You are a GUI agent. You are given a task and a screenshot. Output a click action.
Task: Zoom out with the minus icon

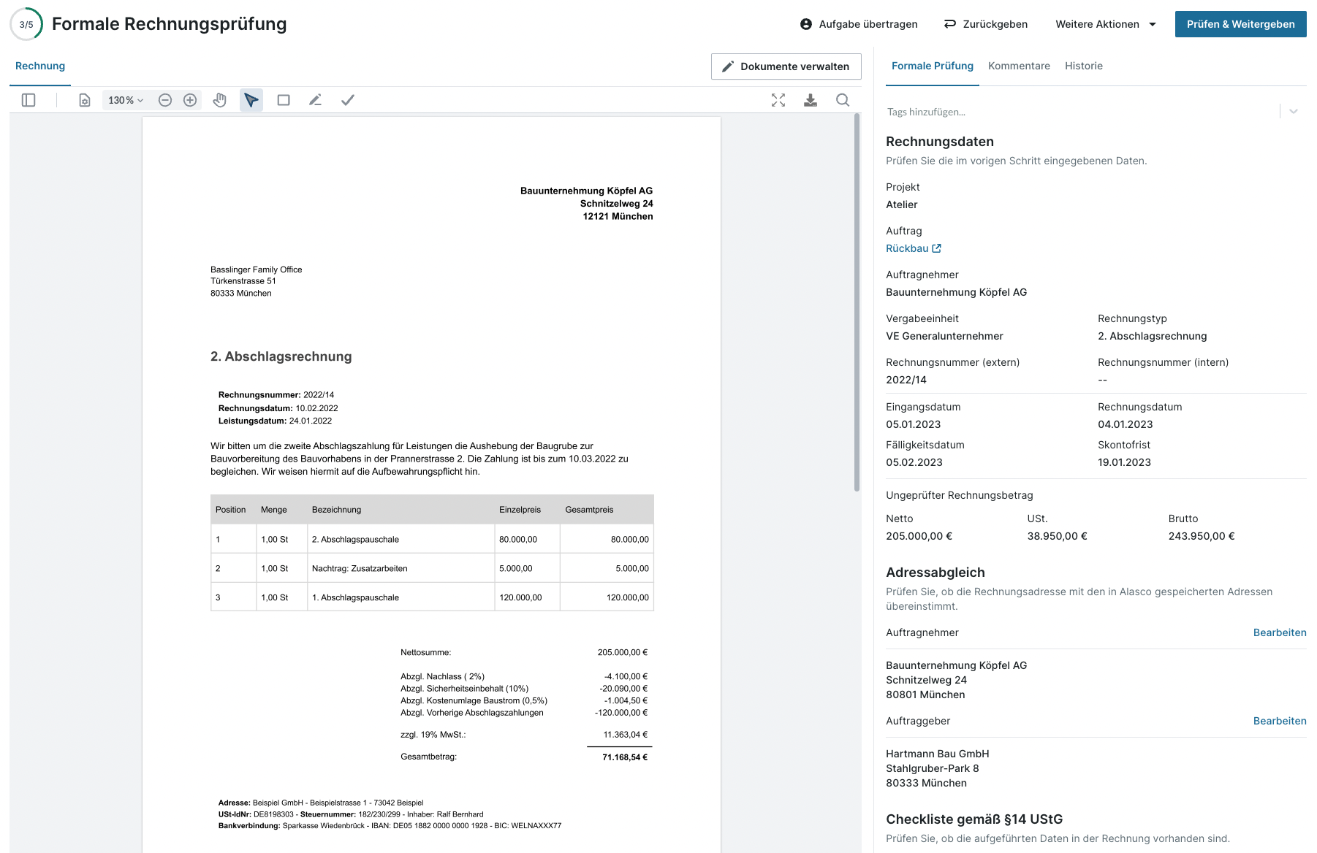pyautogui.click(x=165, y=100)
